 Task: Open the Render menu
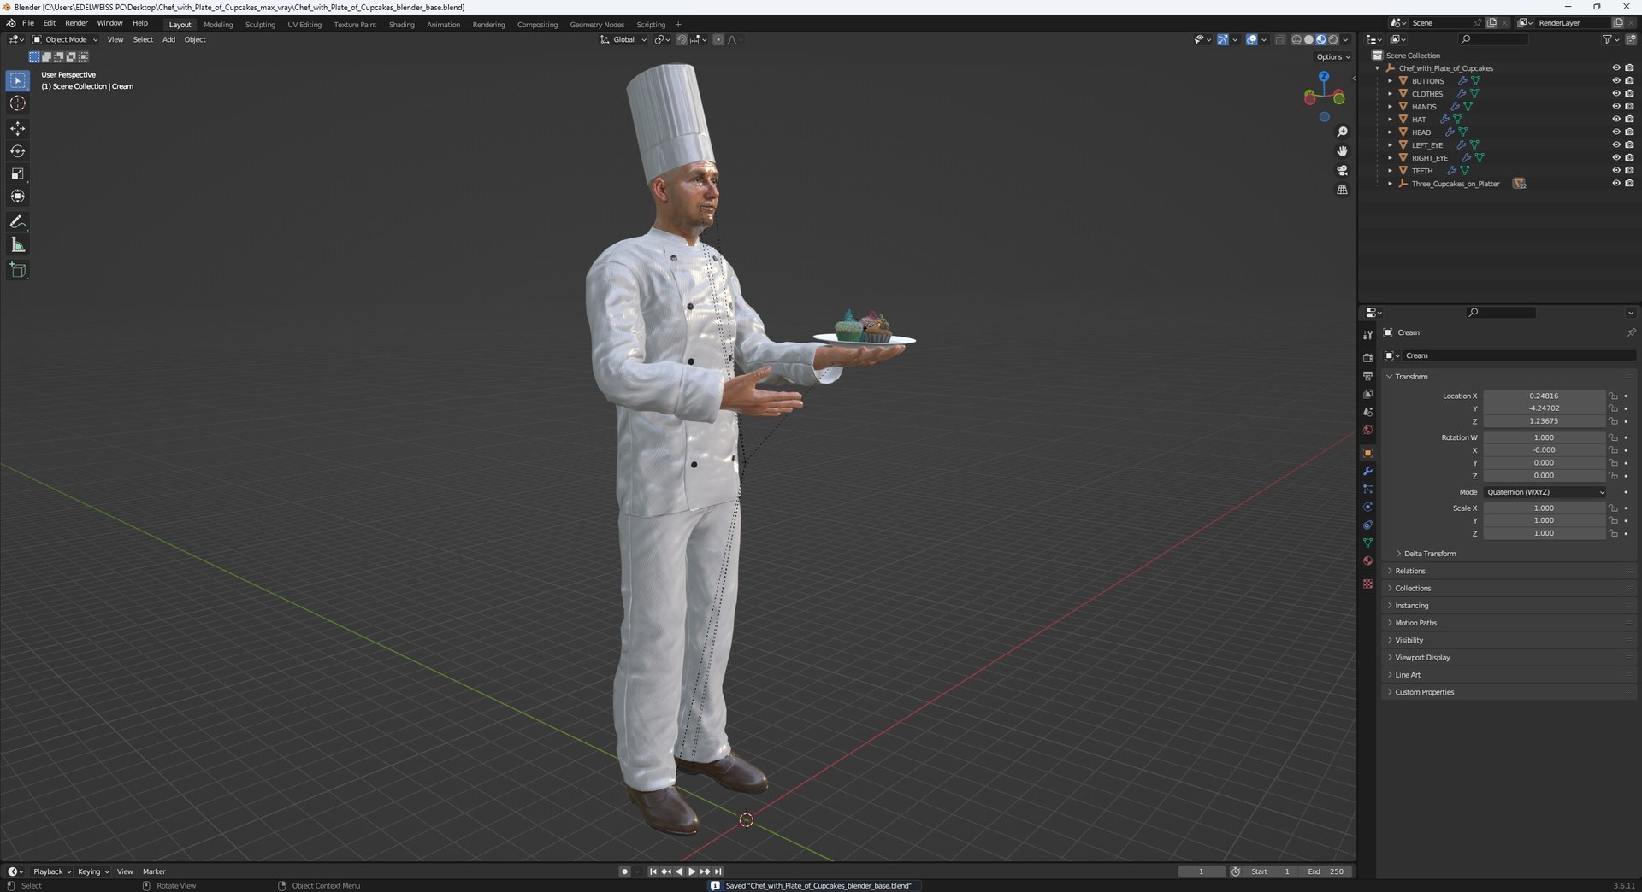(x=76, y=23)
